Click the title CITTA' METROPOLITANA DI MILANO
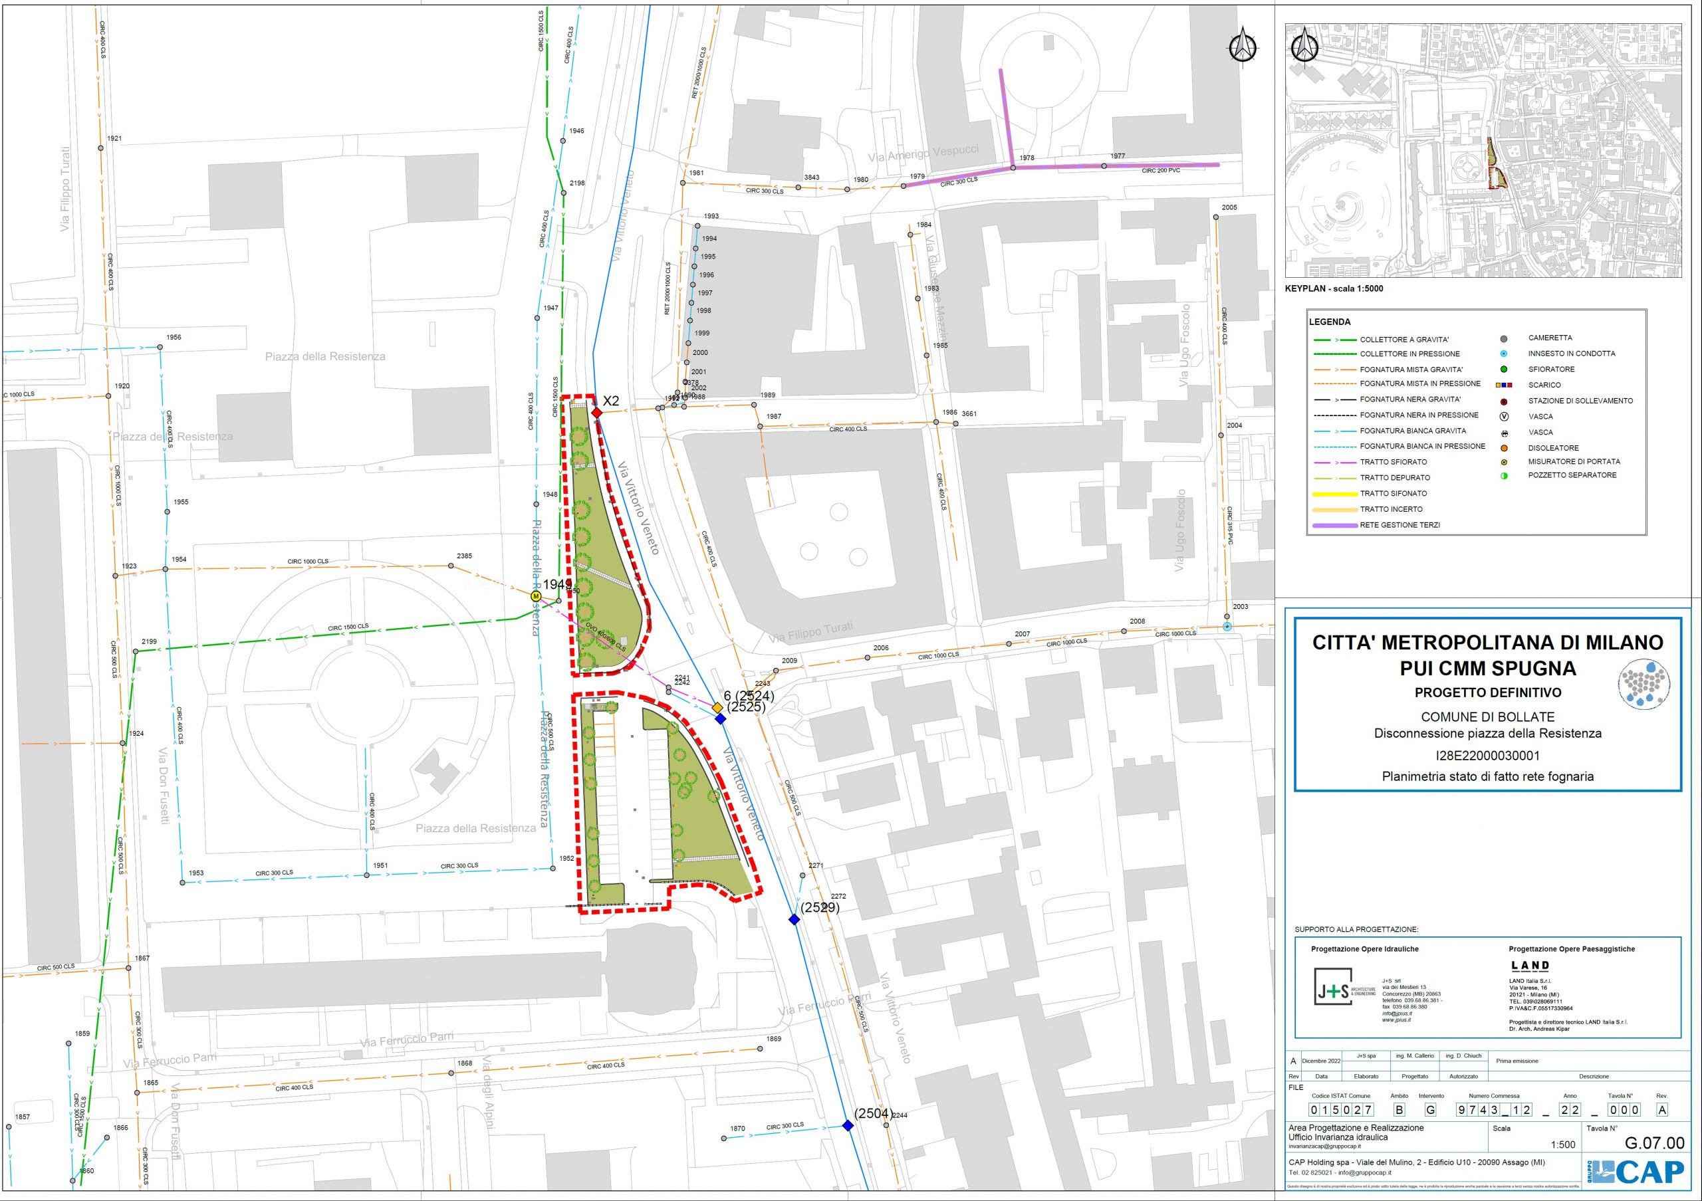1702x1201 pixels. pos(1488,642)
